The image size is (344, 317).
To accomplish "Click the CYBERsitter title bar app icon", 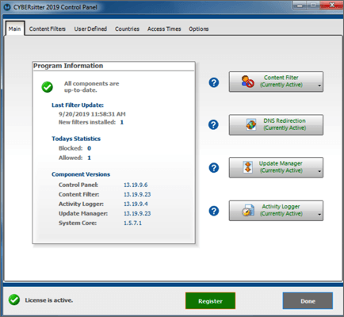I will point(7,7).
